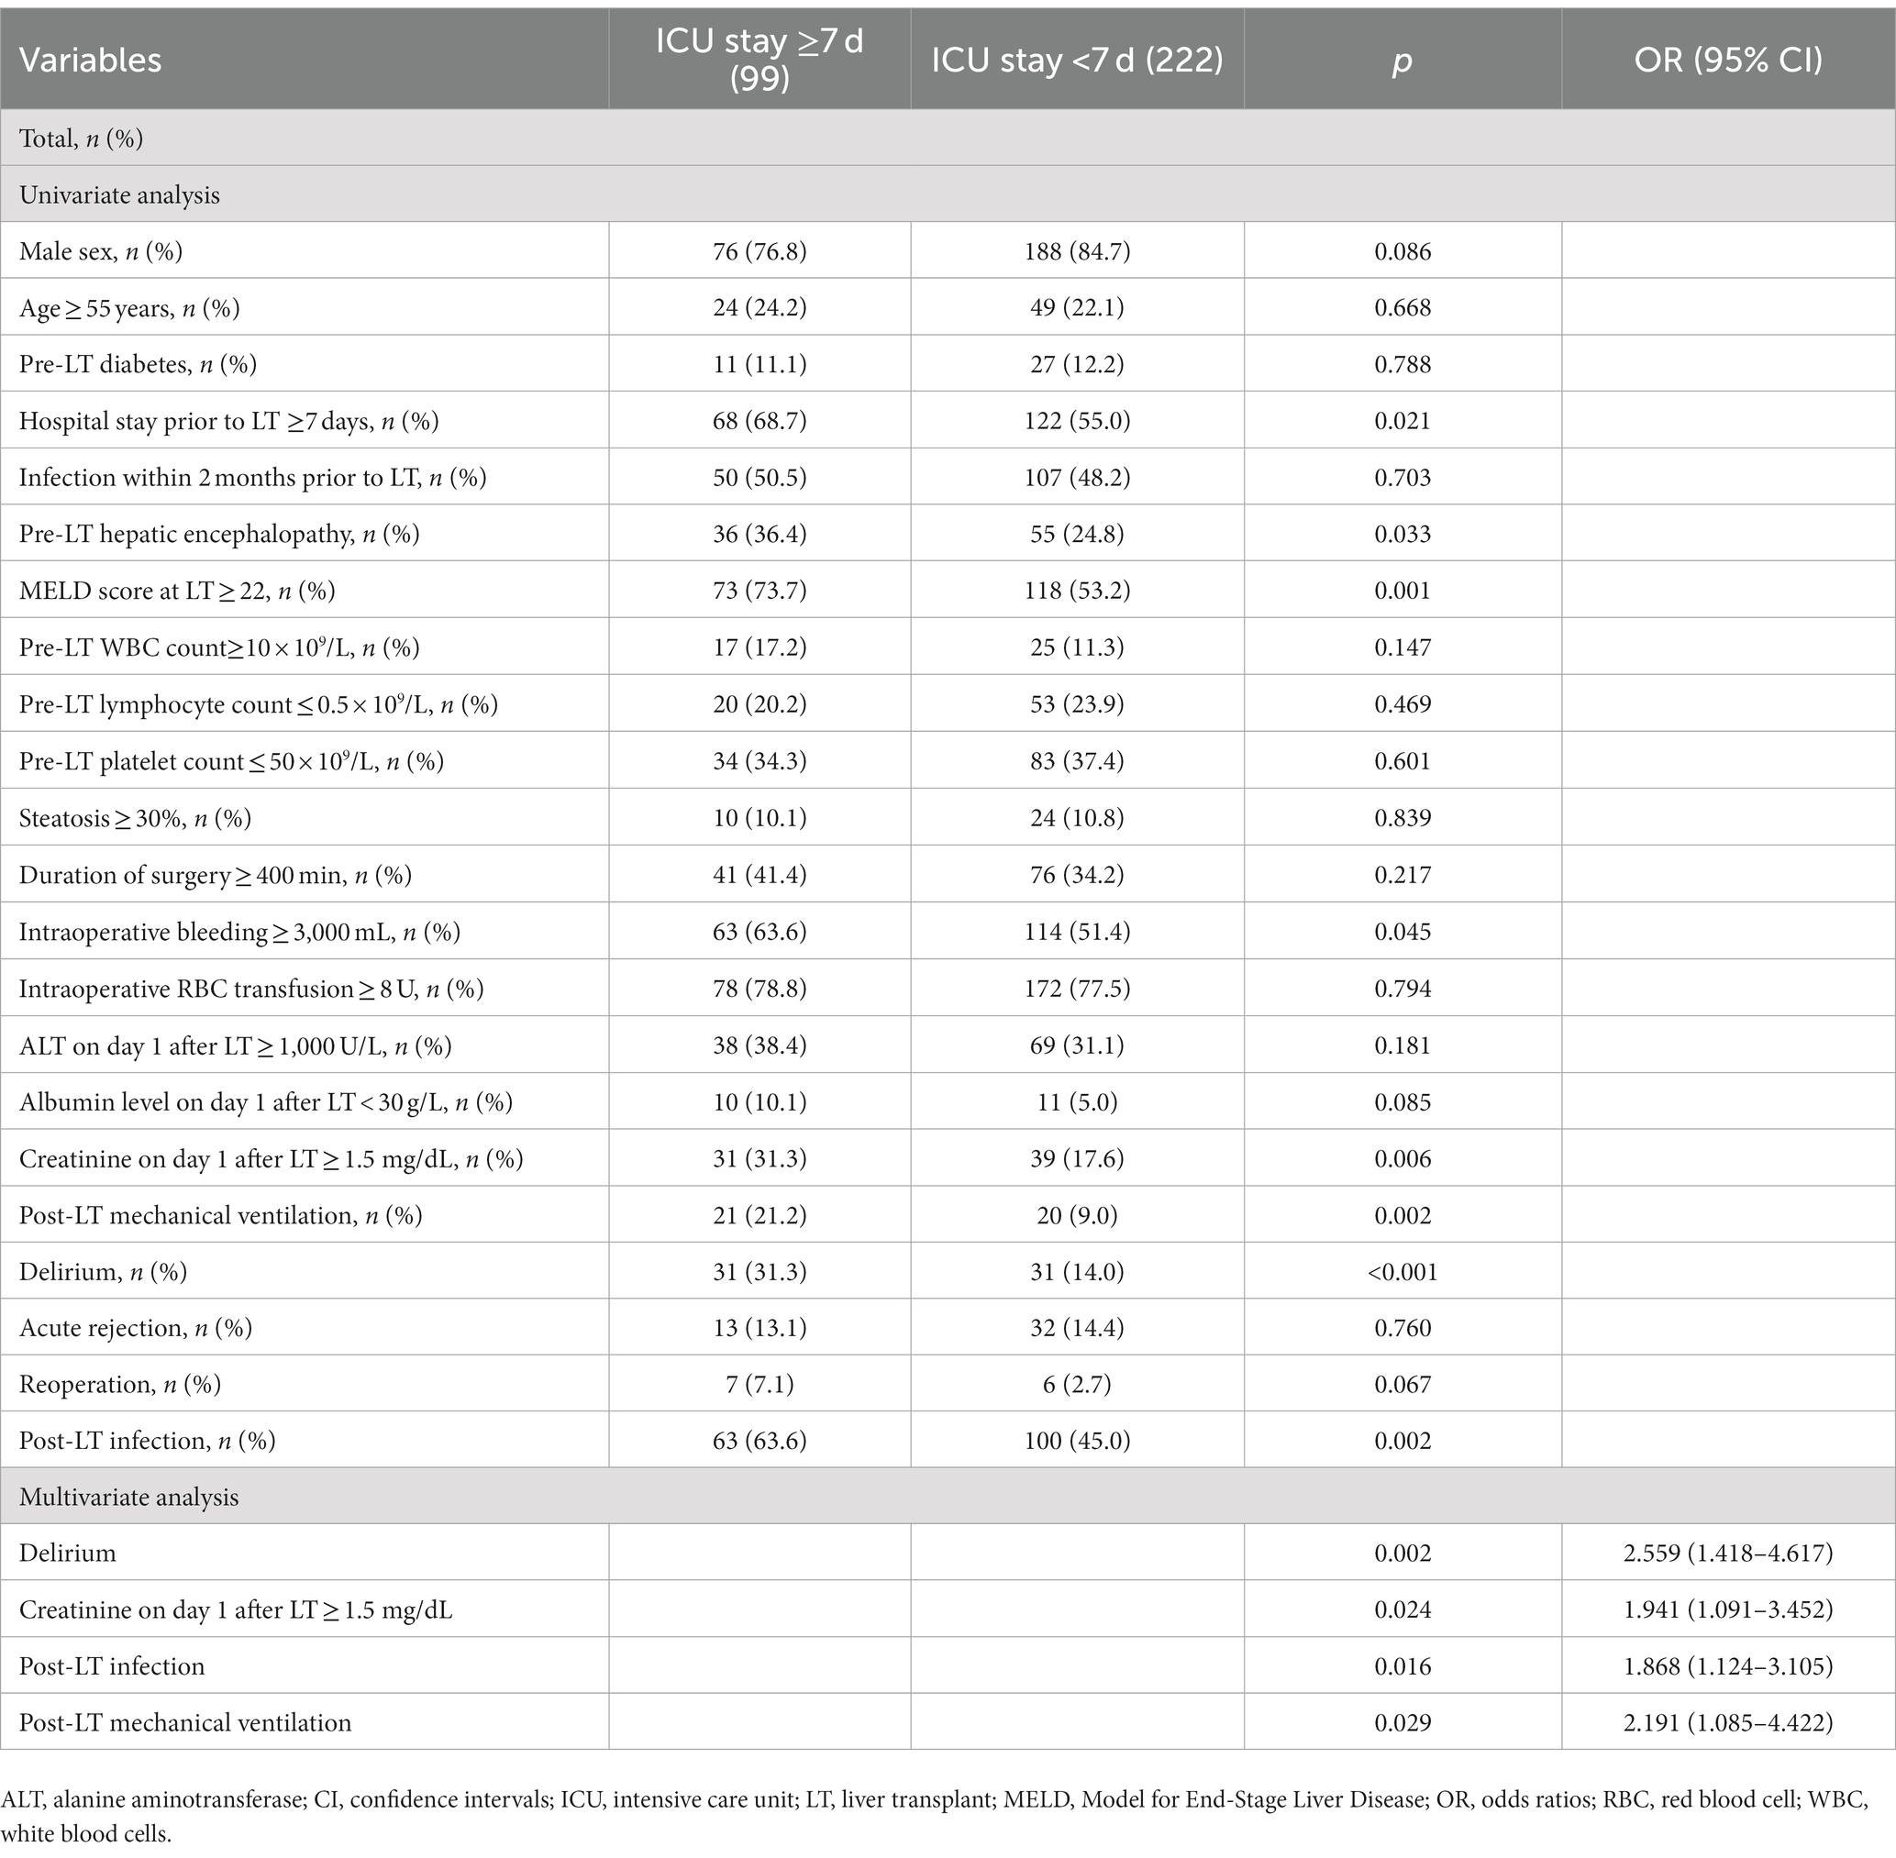Select the value '20 (9.0)'

click(x=1077, y=1216)
